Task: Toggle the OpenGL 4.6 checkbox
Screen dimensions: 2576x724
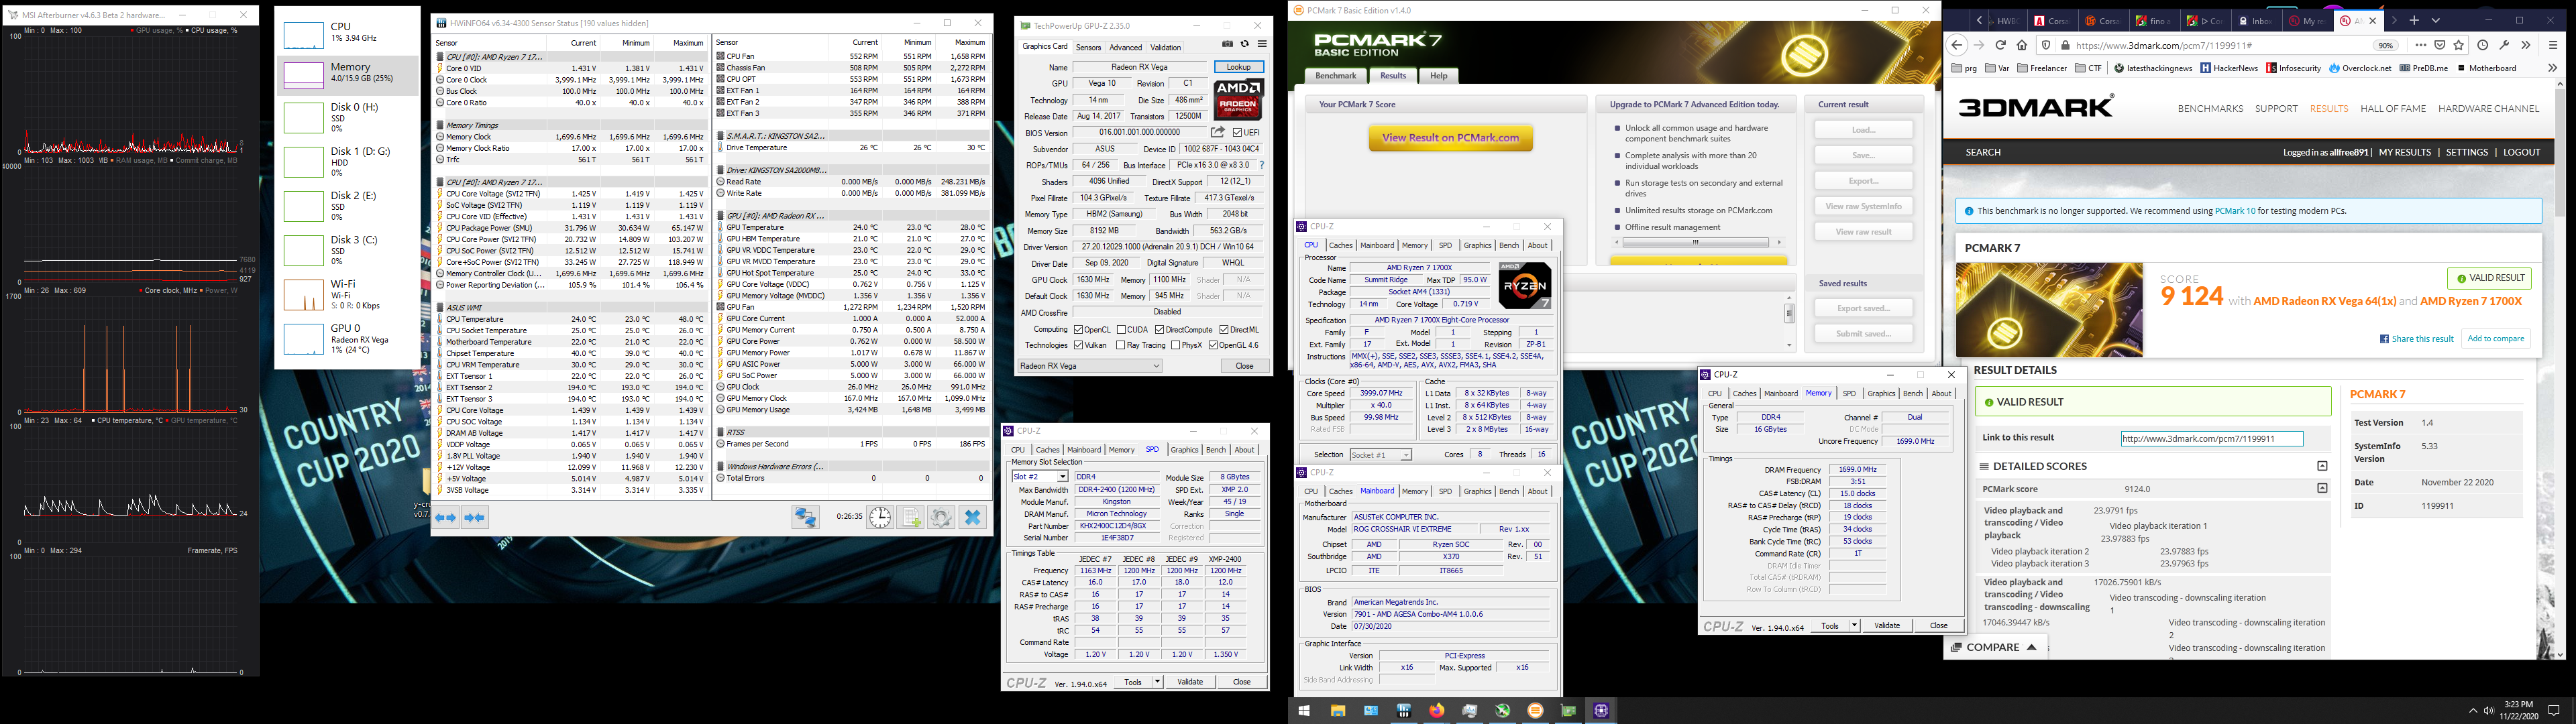Action: coord(1212,345)
